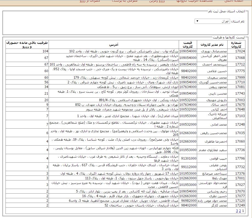Go to page 2 of caravan list
Image resolution: width=252 pixels, height=218 pixels.
240,211
